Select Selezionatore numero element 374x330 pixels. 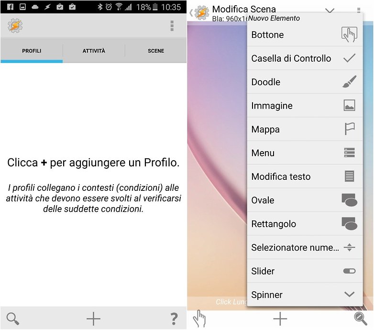305,247
